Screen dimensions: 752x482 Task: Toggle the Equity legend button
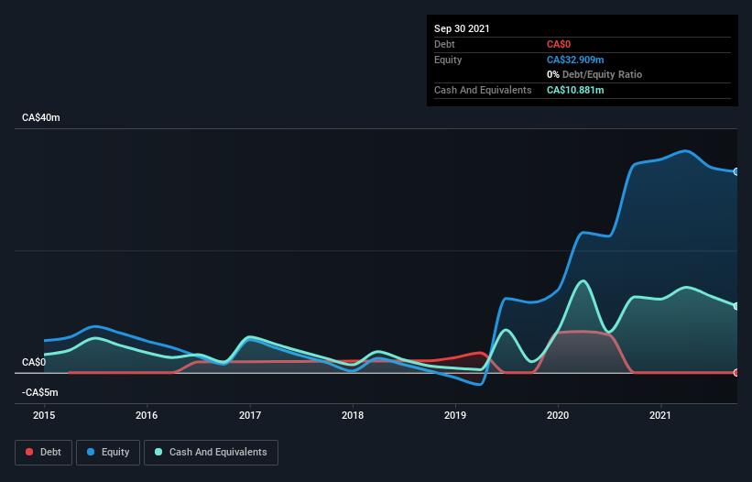[x=108, y=453]
